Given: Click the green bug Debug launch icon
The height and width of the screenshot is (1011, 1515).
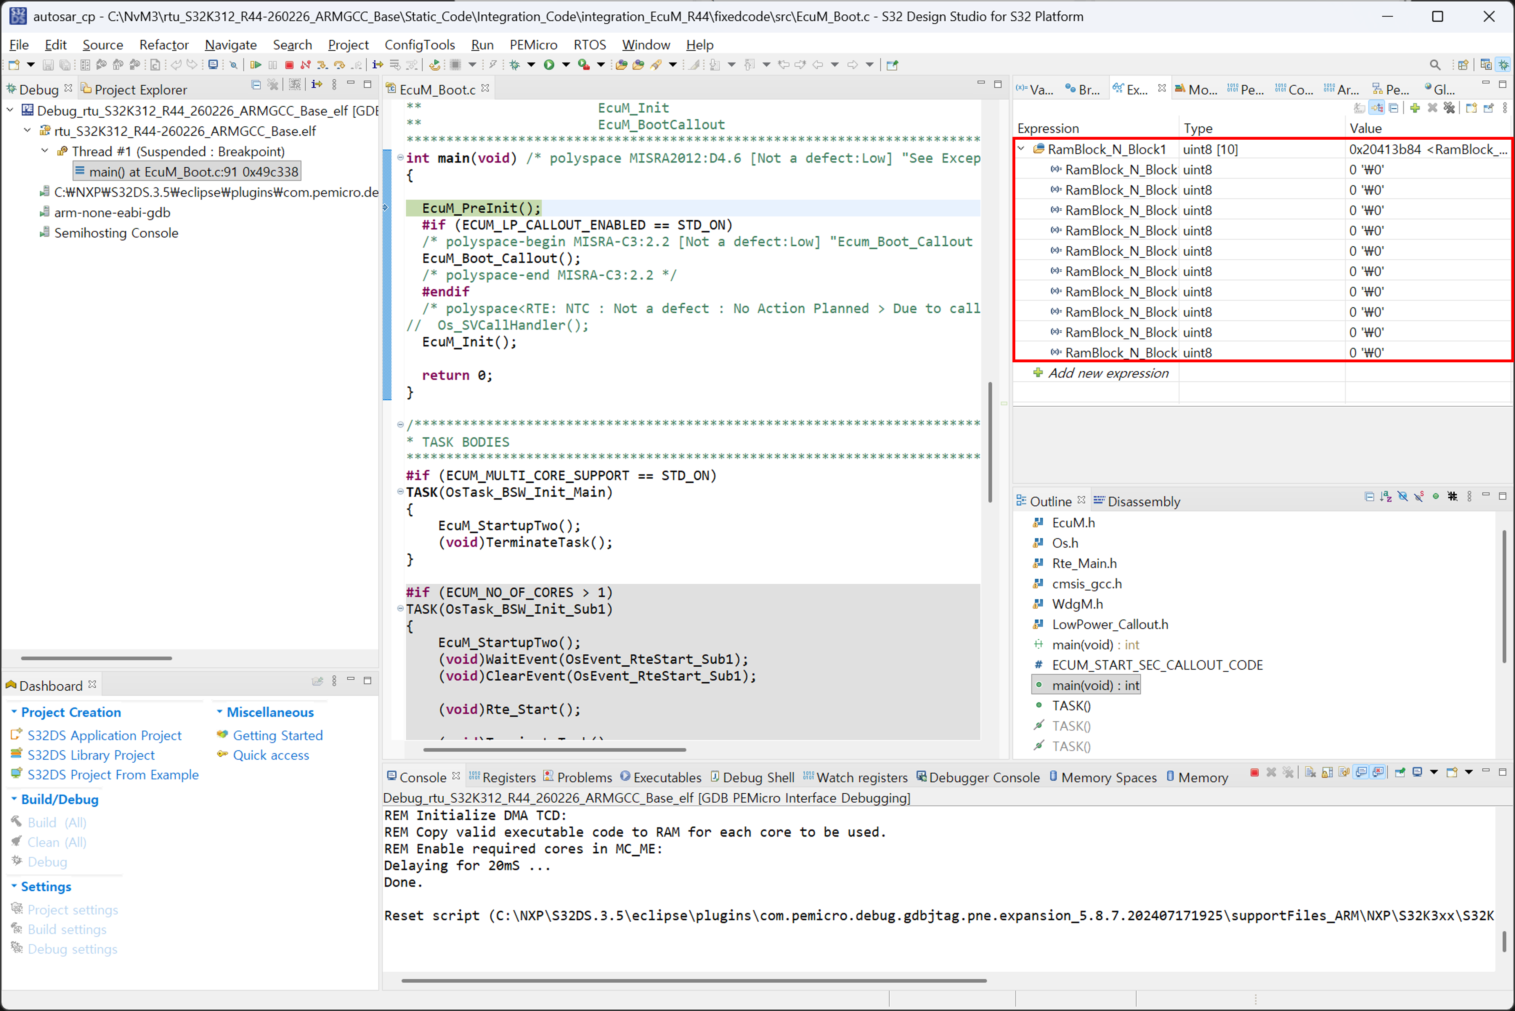Looking at the screenshot, I should pyautogui.click(x=515, y=65).
